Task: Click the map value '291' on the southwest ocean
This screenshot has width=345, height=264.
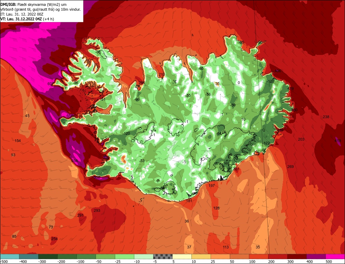Action: click(x=80, y=215)
